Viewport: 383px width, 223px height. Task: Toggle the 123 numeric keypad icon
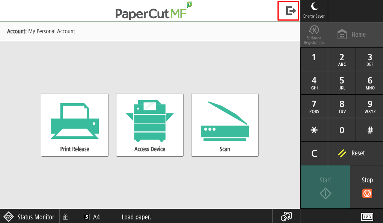coord(367,216)
